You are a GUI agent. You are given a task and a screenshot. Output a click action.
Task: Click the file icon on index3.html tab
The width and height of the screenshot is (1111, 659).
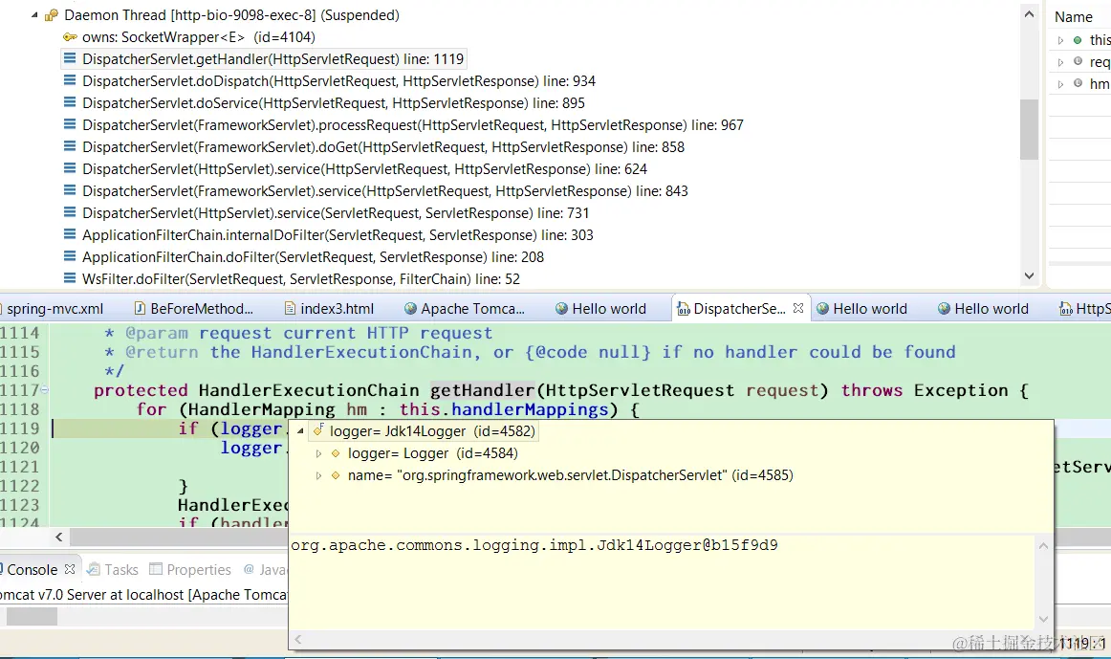click(x=290, y=308)
